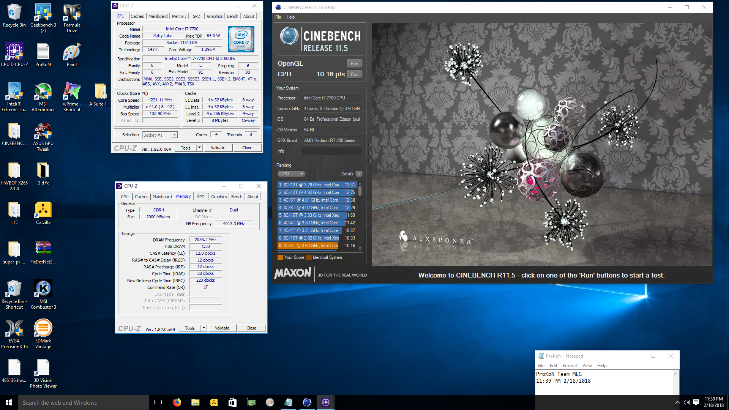
Task: Open the Action Center notifications icon
Action: coord(696,402)
